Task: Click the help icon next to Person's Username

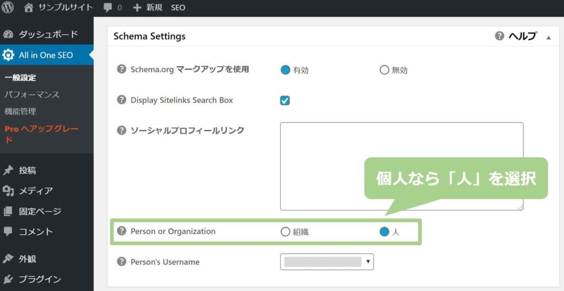Action: pyautogui.click(x=122, y=261)
